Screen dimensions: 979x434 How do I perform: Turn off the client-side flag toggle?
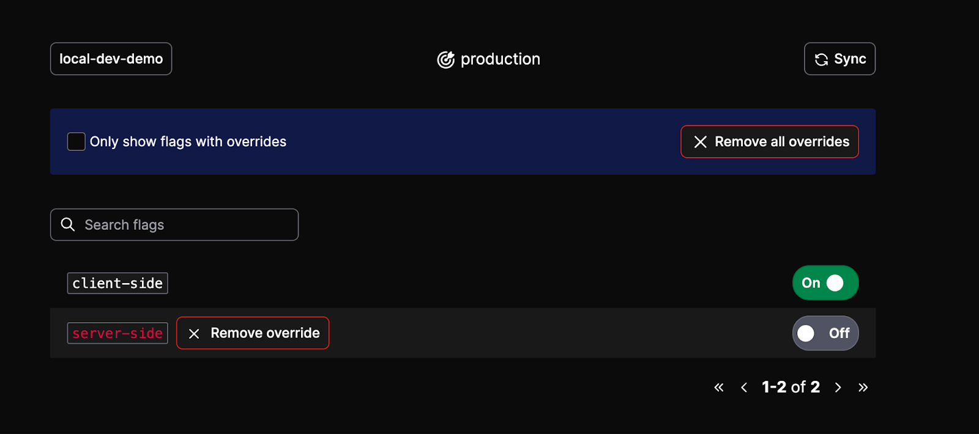[825, 283]
